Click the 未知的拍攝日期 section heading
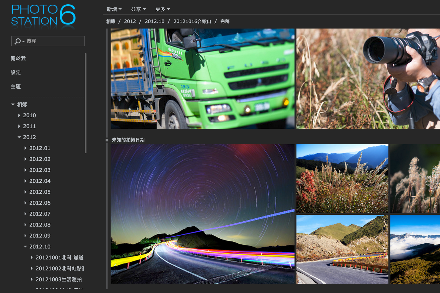 (128, 140)
